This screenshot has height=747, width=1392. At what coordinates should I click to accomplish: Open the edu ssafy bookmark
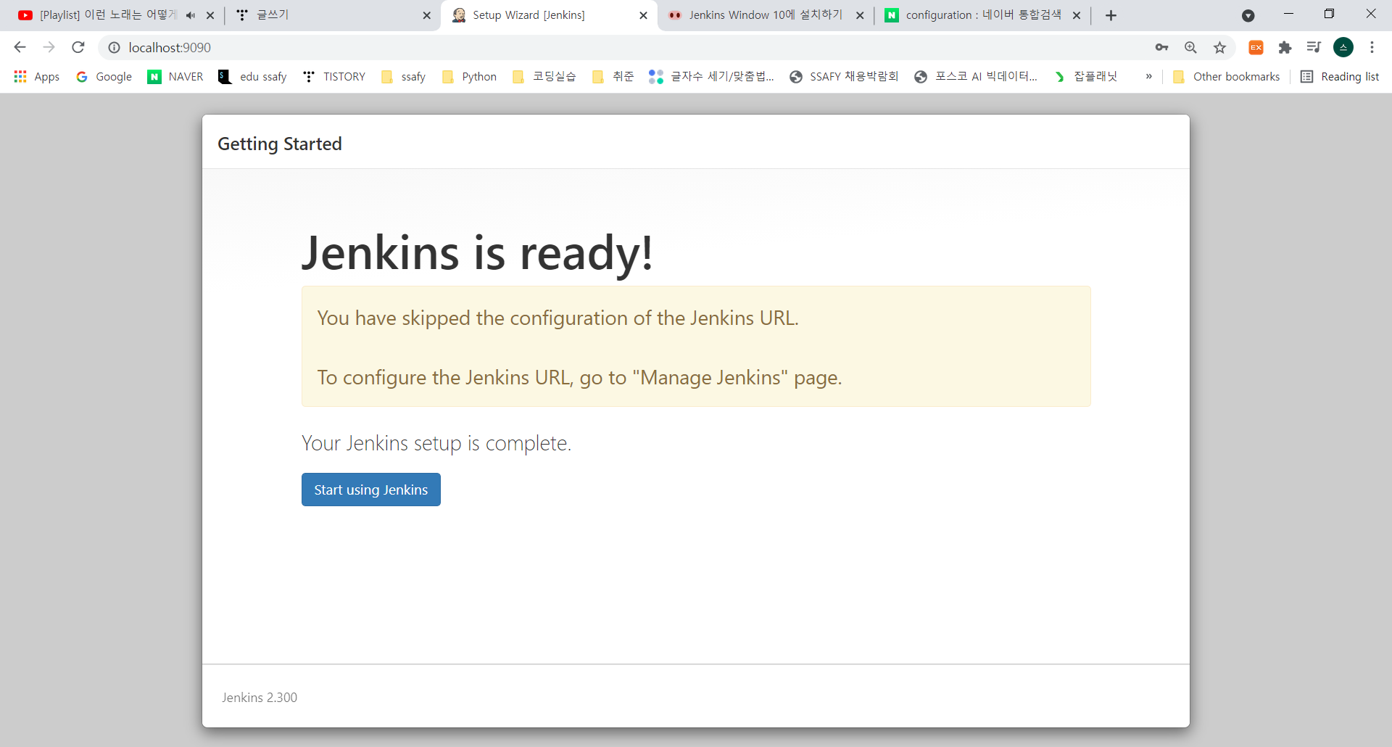click(x=252, y=76)
